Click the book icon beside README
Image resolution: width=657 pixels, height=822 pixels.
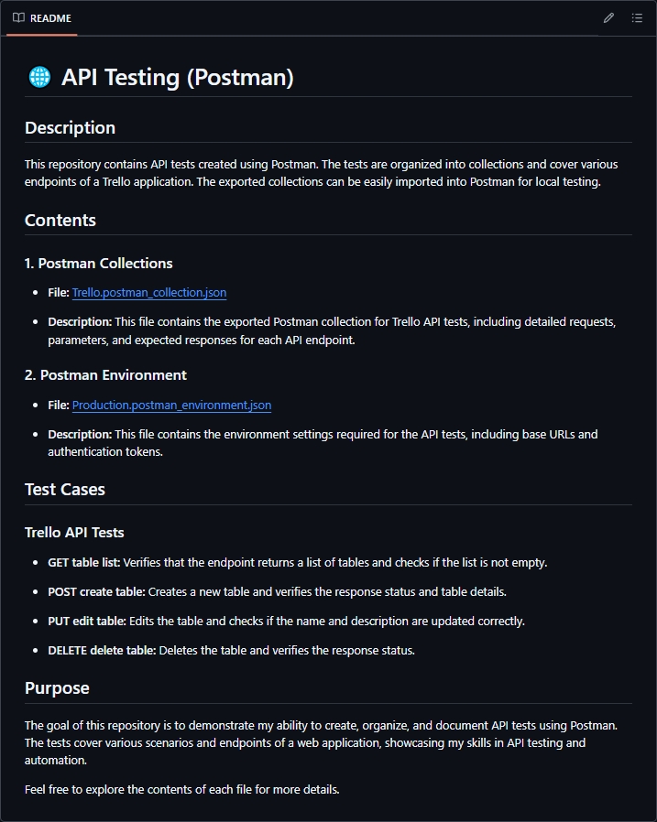click(x=18, y=18)
